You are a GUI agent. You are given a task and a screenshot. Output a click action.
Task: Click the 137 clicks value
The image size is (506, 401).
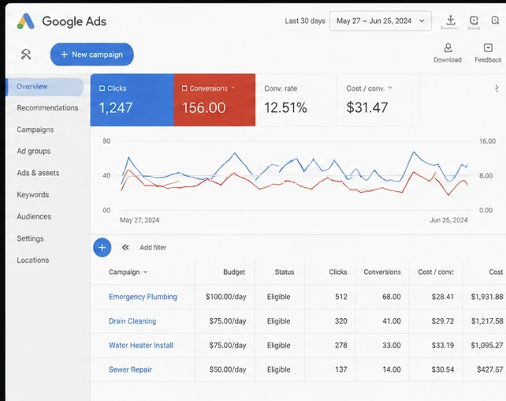[340, 369]
